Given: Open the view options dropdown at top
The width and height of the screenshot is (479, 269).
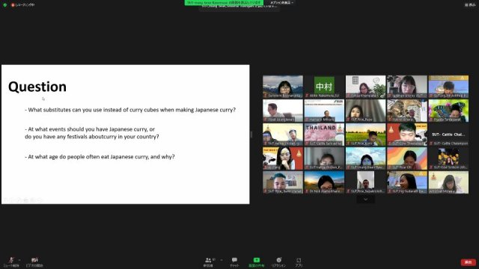Looking at the screenshot, I should 281,2.
